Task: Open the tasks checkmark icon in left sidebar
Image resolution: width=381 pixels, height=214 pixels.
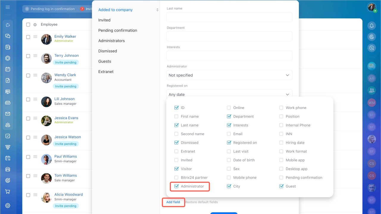Action: click(8, 136)
